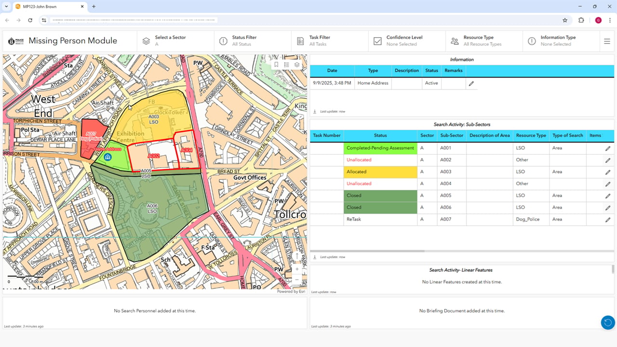Select the A003 LSO sector on map
The width and height of the screenshot is (617, 347).
coord(154,119)
